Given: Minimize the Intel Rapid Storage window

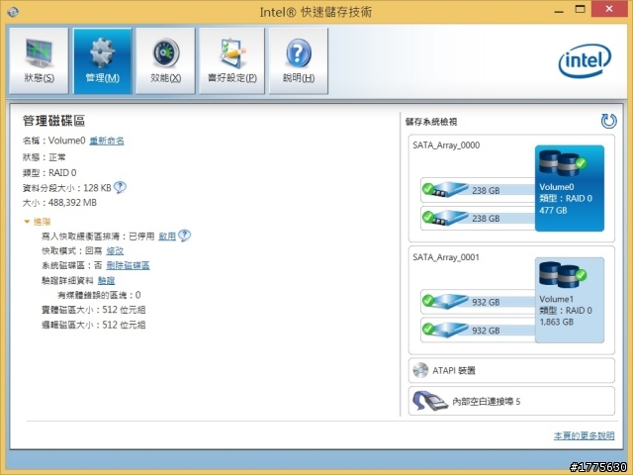Looking at the screenshot, I should [x=559, y=11].
